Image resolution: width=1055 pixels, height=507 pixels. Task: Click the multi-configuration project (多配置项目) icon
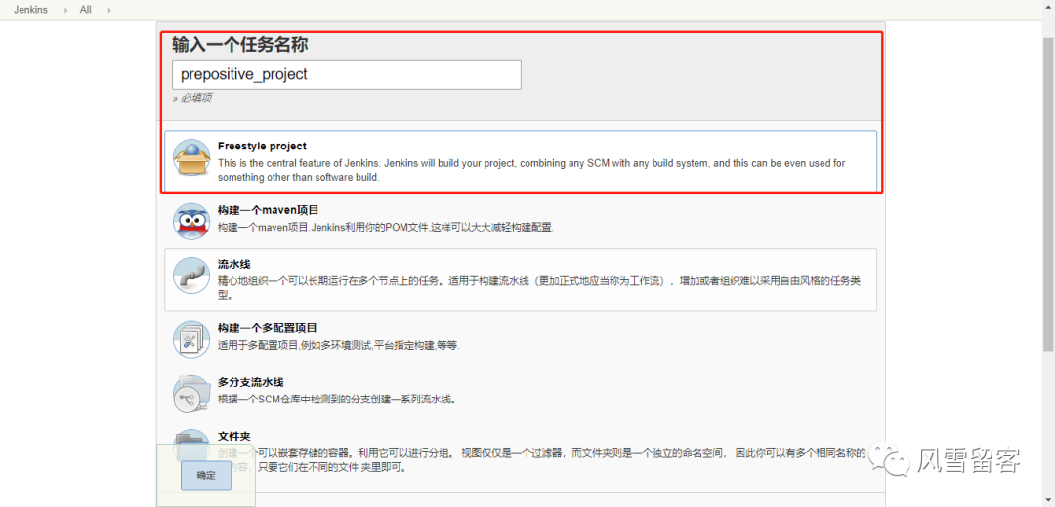[191, 340]
